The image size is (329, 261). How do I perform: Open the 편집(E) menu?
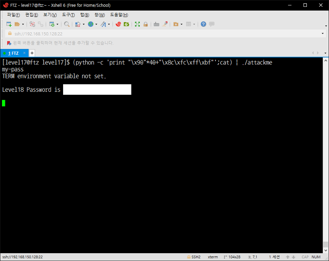click(32, 15)
